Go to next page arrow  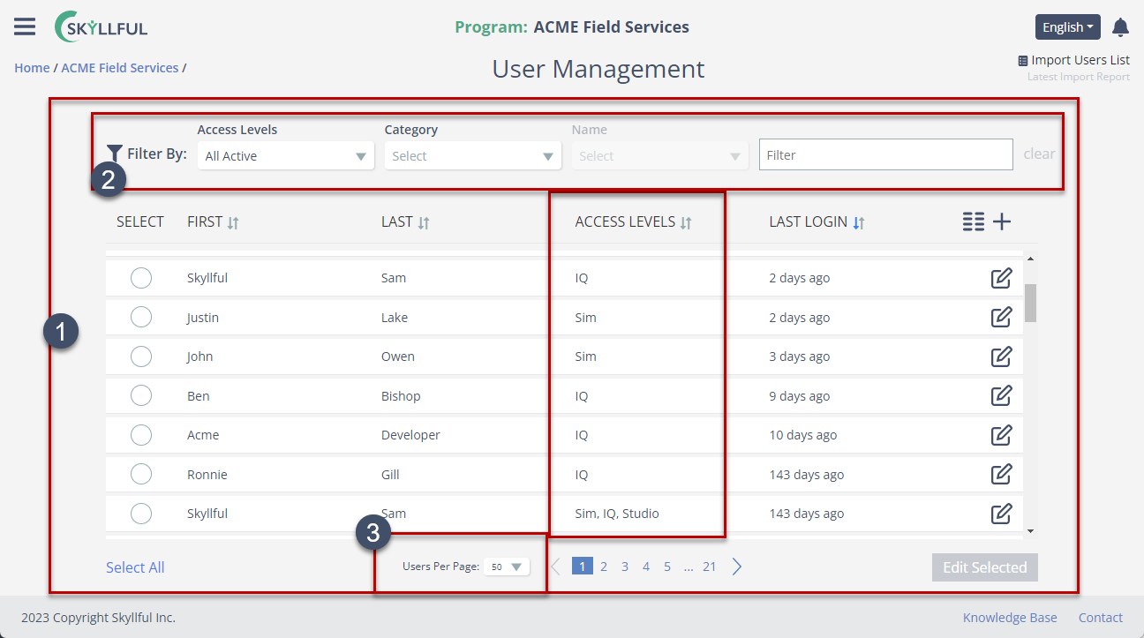coord(737,567)
